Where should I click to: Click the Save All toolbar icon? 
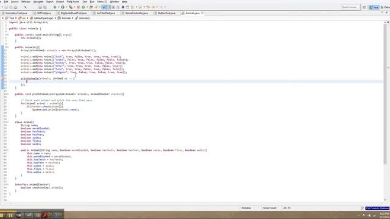(11, 7)
